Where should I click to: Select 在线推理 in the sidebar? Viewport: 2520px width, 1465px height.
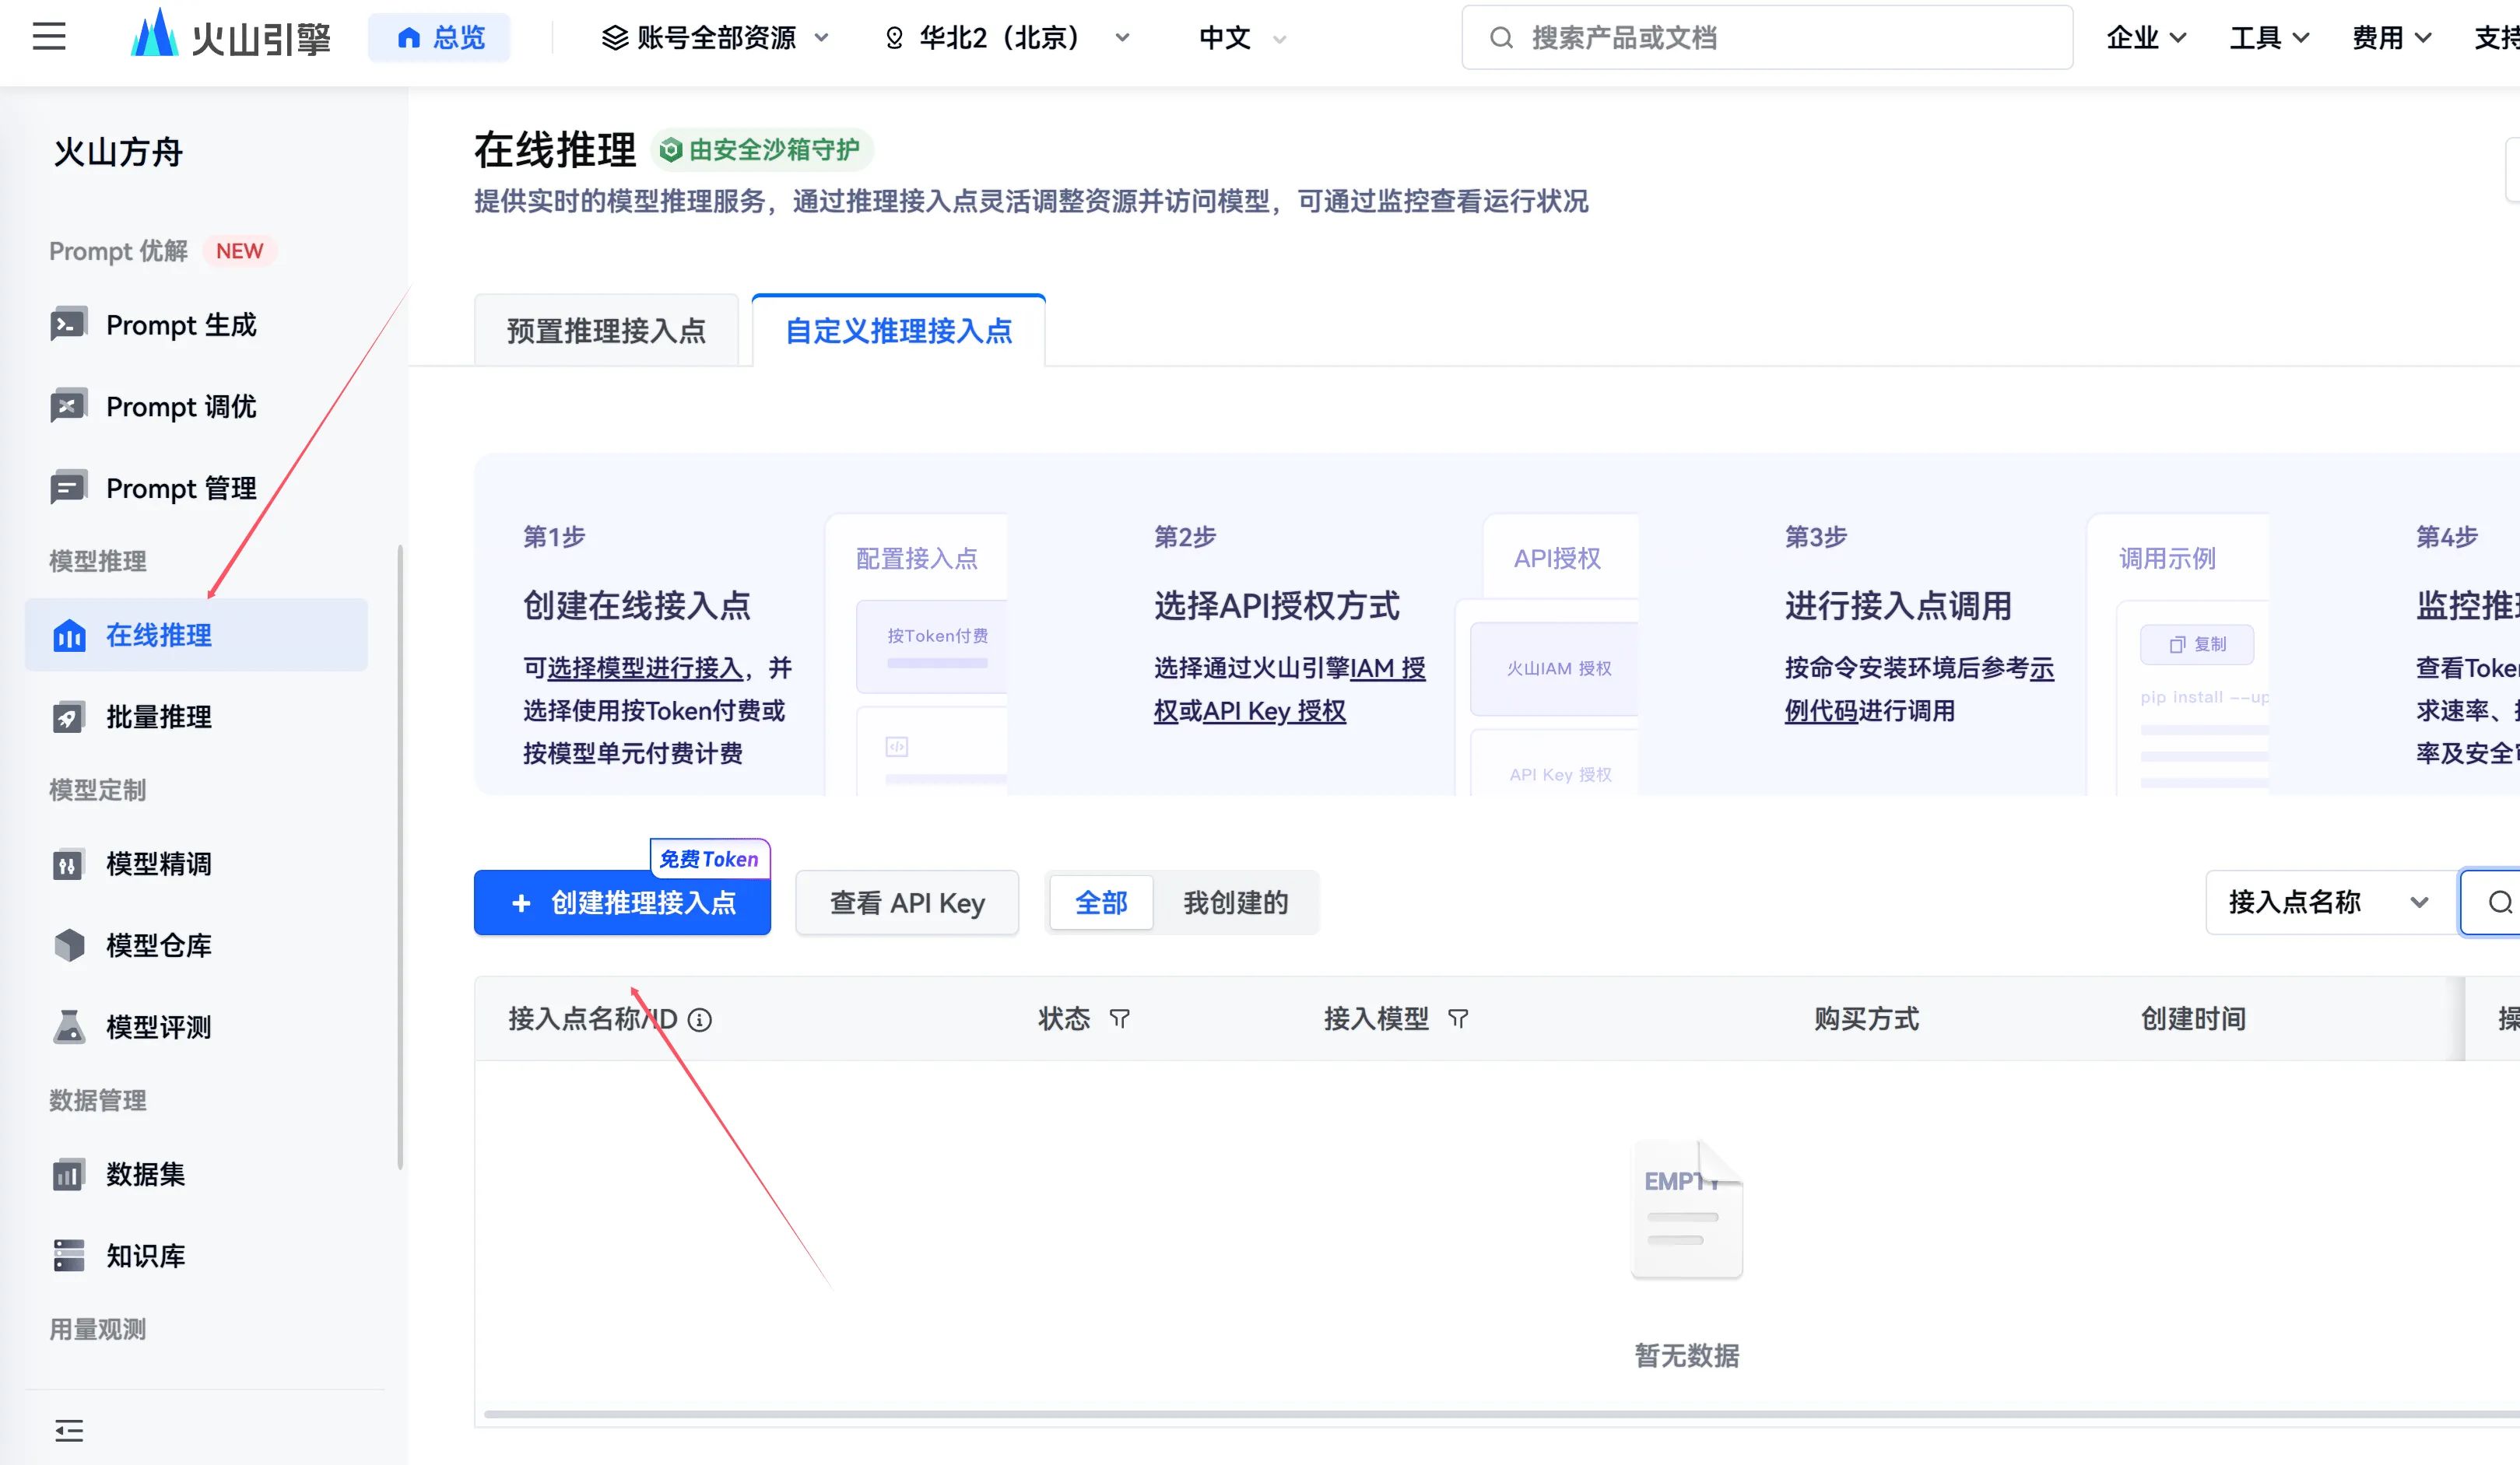[x=196, y=635]
